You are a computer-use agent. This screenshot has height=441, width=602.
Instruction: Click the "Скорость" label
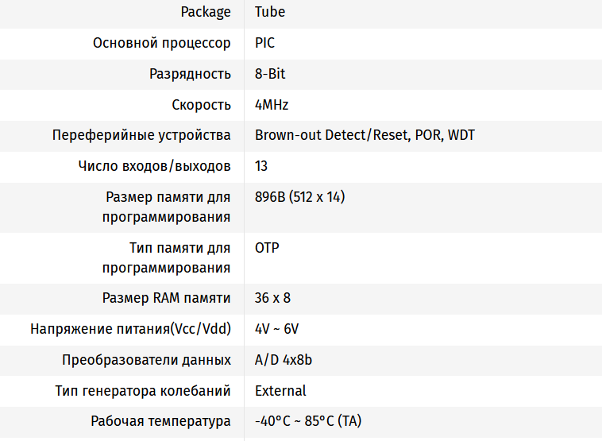pyautogui.click(x=201, y=105)
